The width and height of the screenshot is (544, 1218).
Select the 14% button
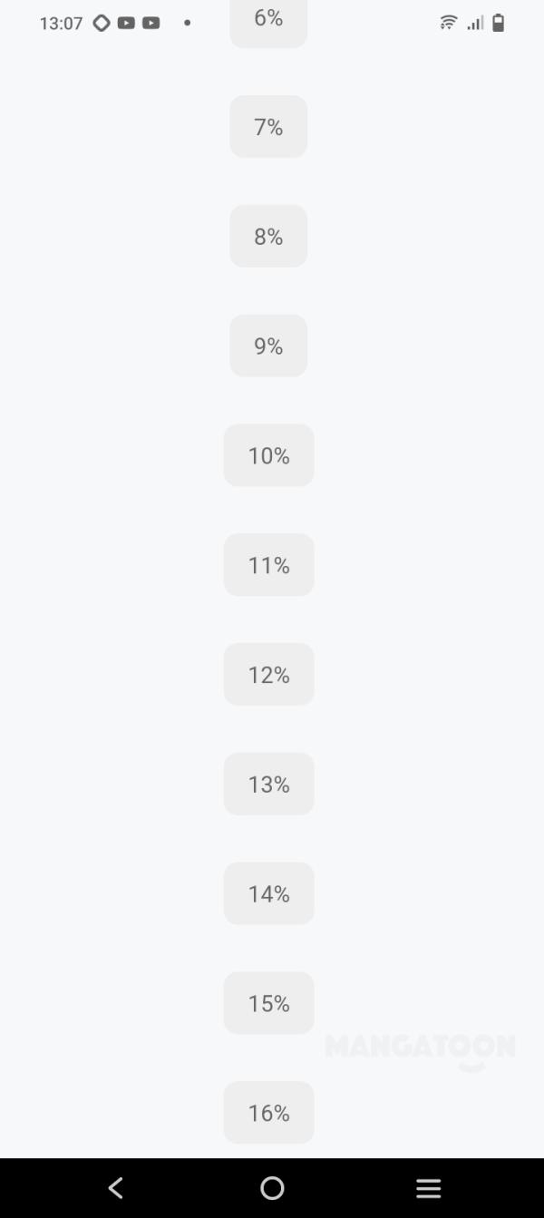pos(268,894)
